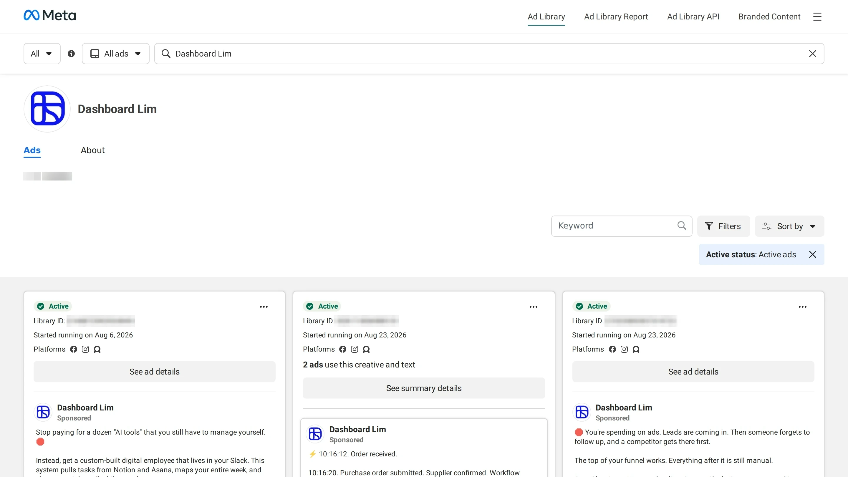Open Dashboard Lim name link in third ad
This screenshot has width=848, height=477.
(624, 408)
